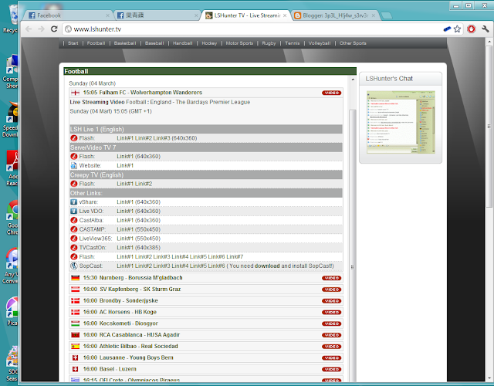Click VIDEO badge for Fulham FC match
494x386 pixels.
tap(331, 93)
